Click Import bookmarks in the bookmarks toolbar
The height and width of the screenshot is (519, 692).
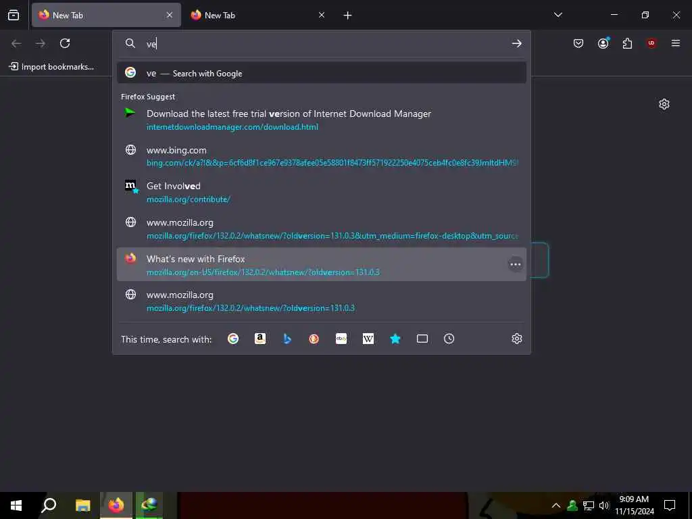click(x=51, y=67)
